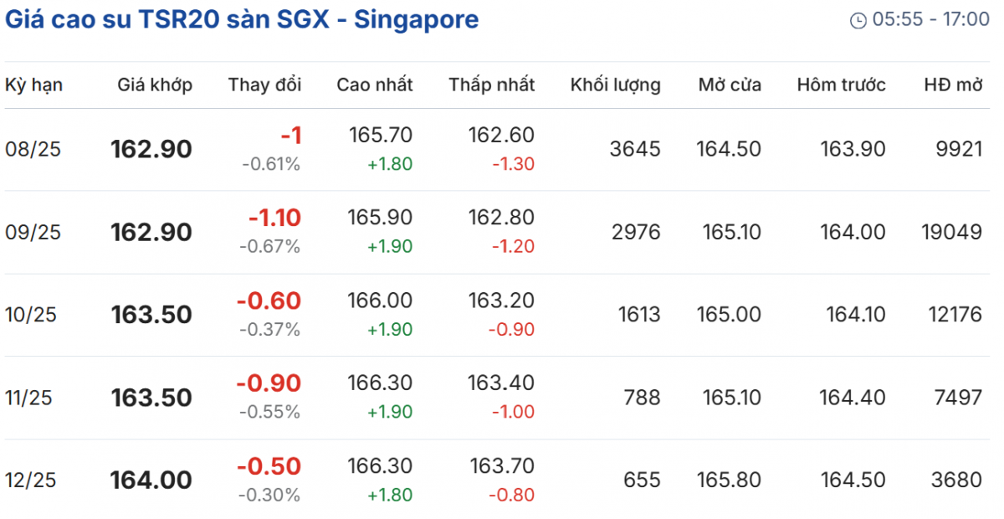Click the Thay đổi column header

[264, 85]
